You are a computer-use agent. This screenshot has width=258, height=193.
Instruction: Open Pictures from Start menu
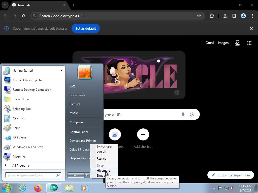tap(75, 104)
